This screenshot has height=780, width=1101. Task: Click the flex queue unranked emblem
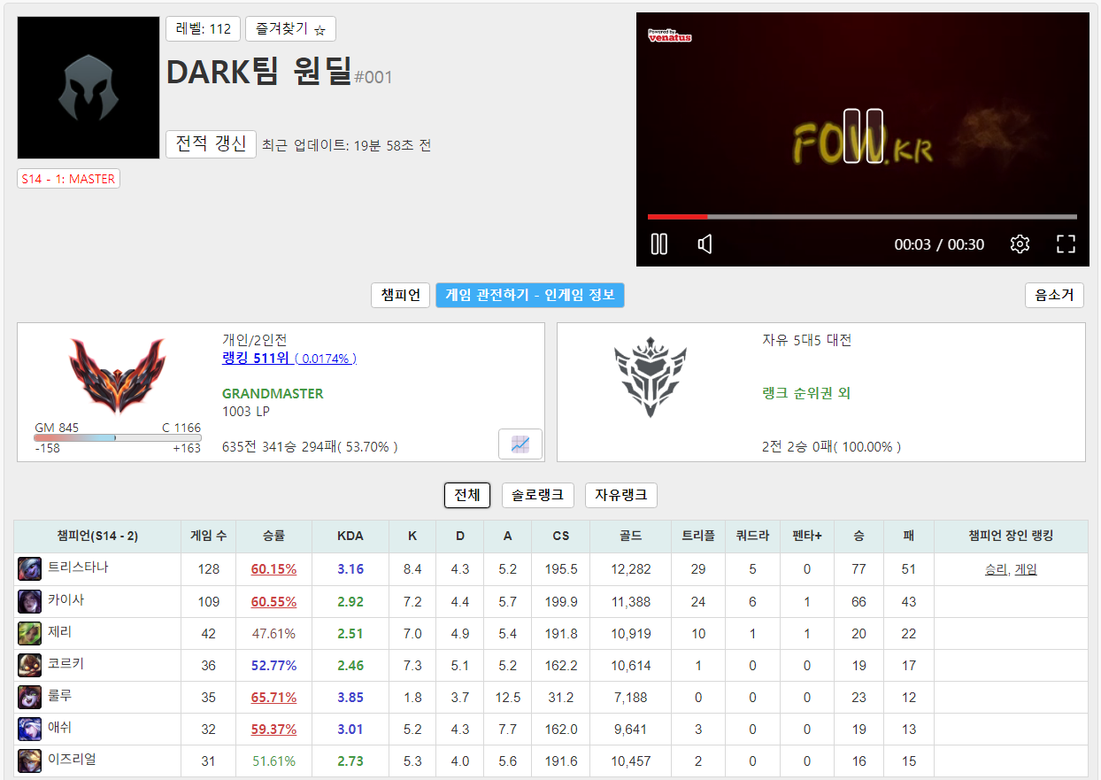click(x=651, y=377)
